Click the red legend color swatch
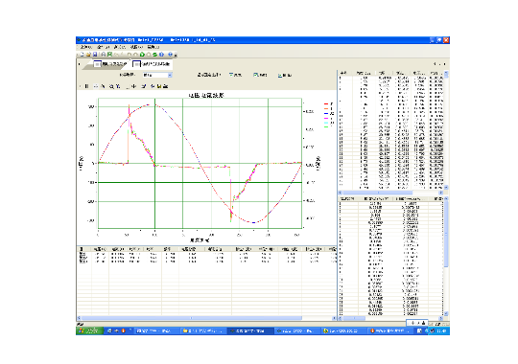 tap(326, 104)
